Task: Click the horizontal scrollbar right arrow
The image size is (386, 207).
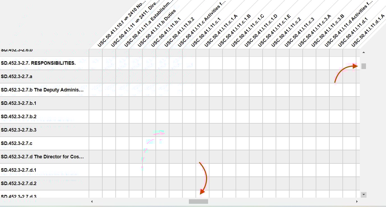Action: 357,201
